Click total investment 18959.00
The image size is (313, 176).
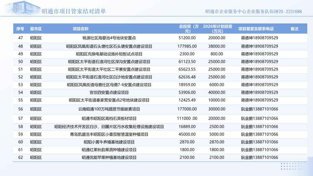pos(187,85)
